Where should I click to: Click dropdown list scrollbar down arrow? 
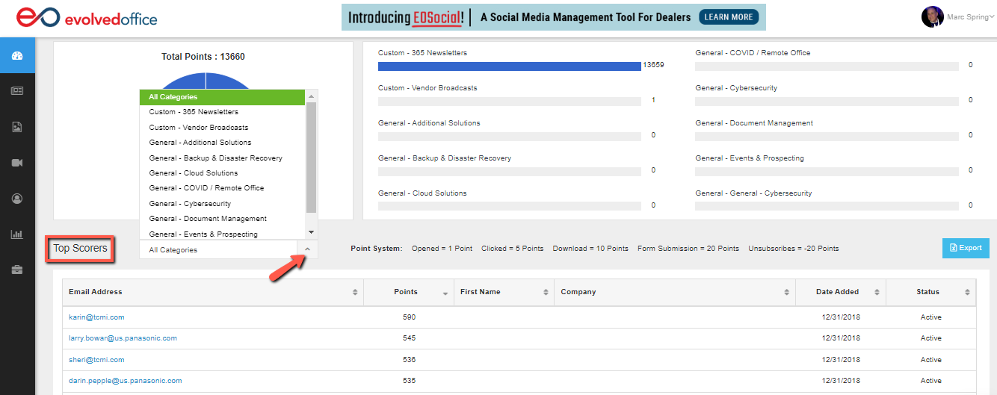point(312,233)
